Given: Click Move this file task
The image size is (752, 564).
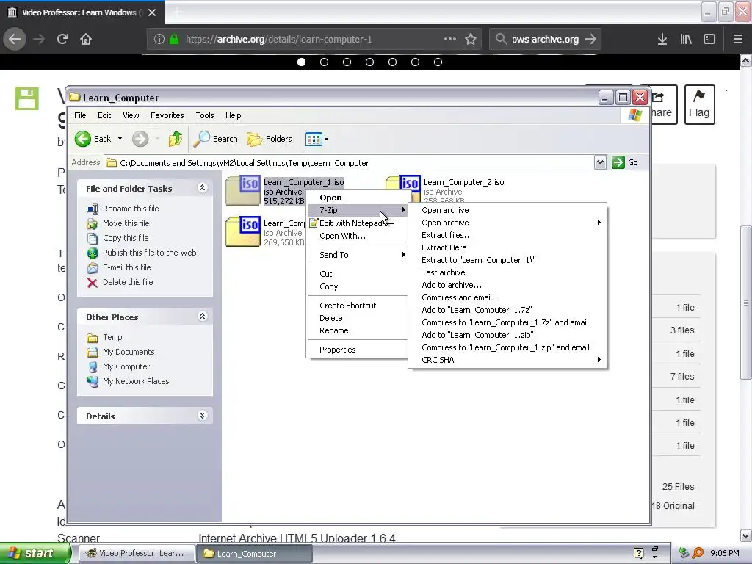Looking at the screenshot, I should [126, 223].
